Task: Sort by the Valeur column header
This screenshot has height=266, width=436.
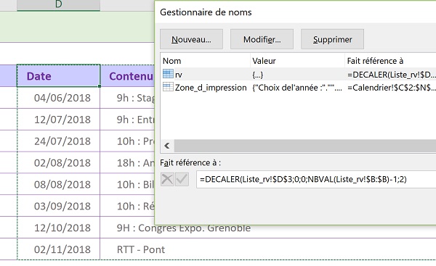Action: [297, 61]
